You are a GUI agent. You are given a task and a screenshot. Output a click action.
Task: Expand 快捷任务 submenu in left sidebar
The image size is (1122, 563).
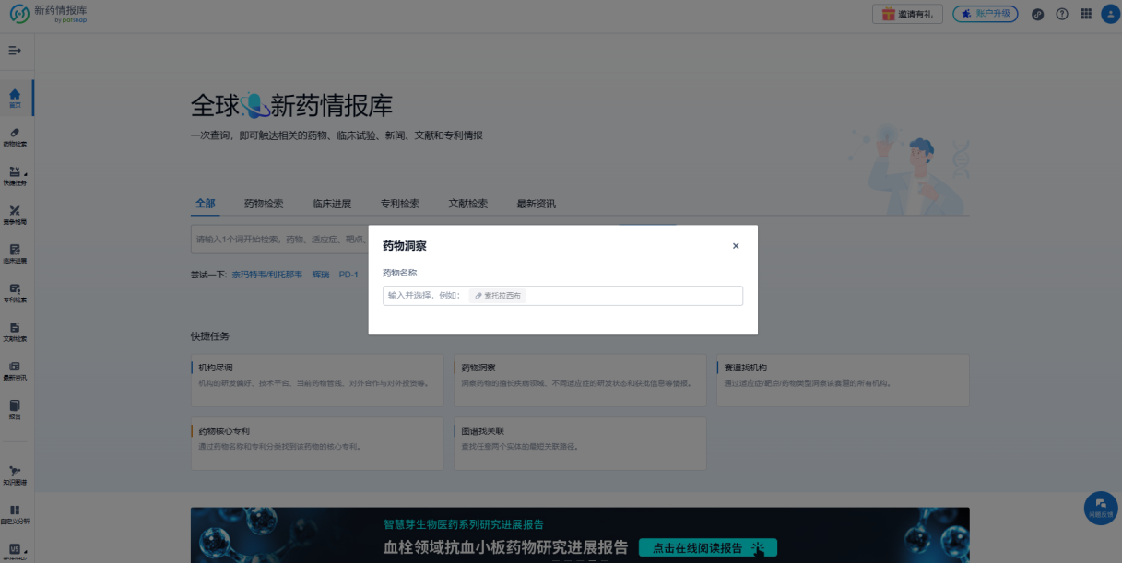16,176
